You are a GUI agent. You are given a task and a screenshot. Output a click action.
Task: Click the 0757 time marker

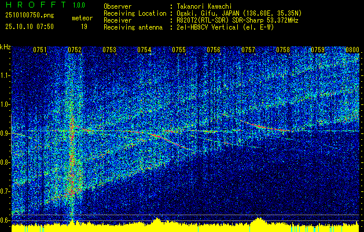(x=248, y=49)
